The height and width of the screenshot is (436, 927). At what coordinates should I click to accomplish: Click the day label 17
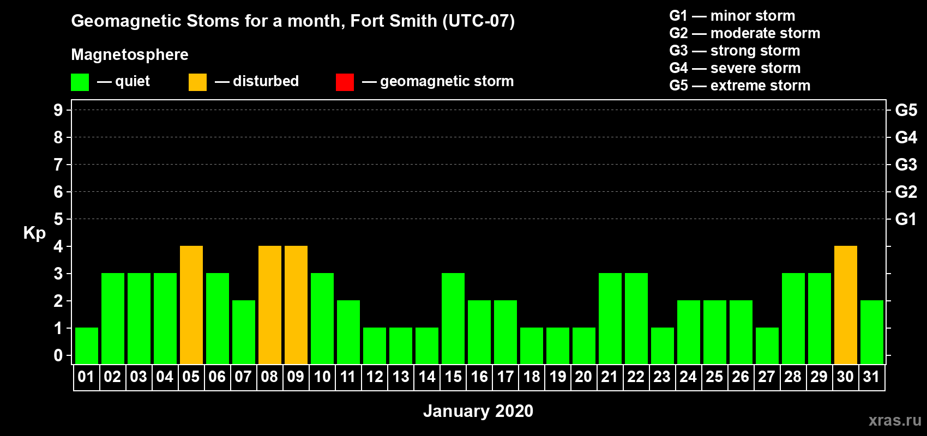coord(505,377)
